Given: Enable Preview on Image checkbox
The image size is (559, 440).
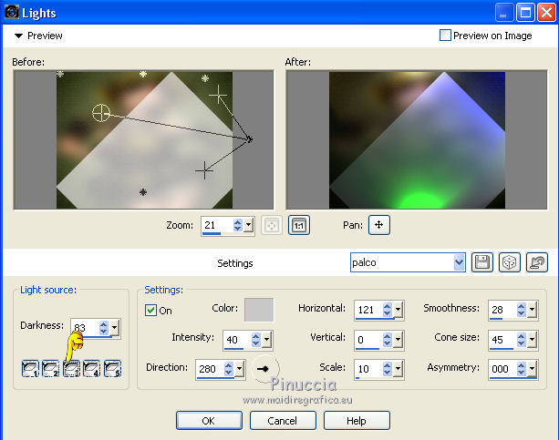Looking at the screenshot, I should pyautogui.click(x=445, y=36).
